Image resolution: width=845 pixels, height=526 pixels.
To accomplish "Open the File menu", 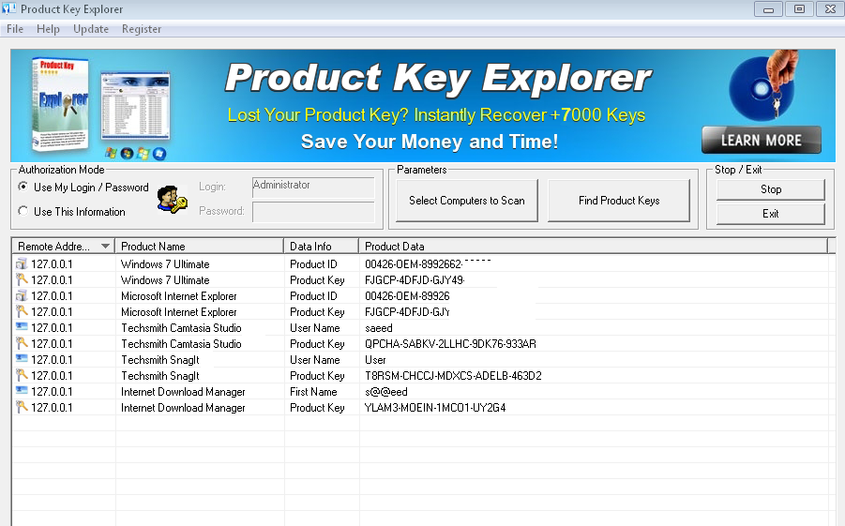I will 15,29.
